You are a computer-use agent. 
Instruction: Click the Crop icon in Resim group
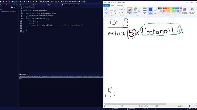tap(115, 8)
